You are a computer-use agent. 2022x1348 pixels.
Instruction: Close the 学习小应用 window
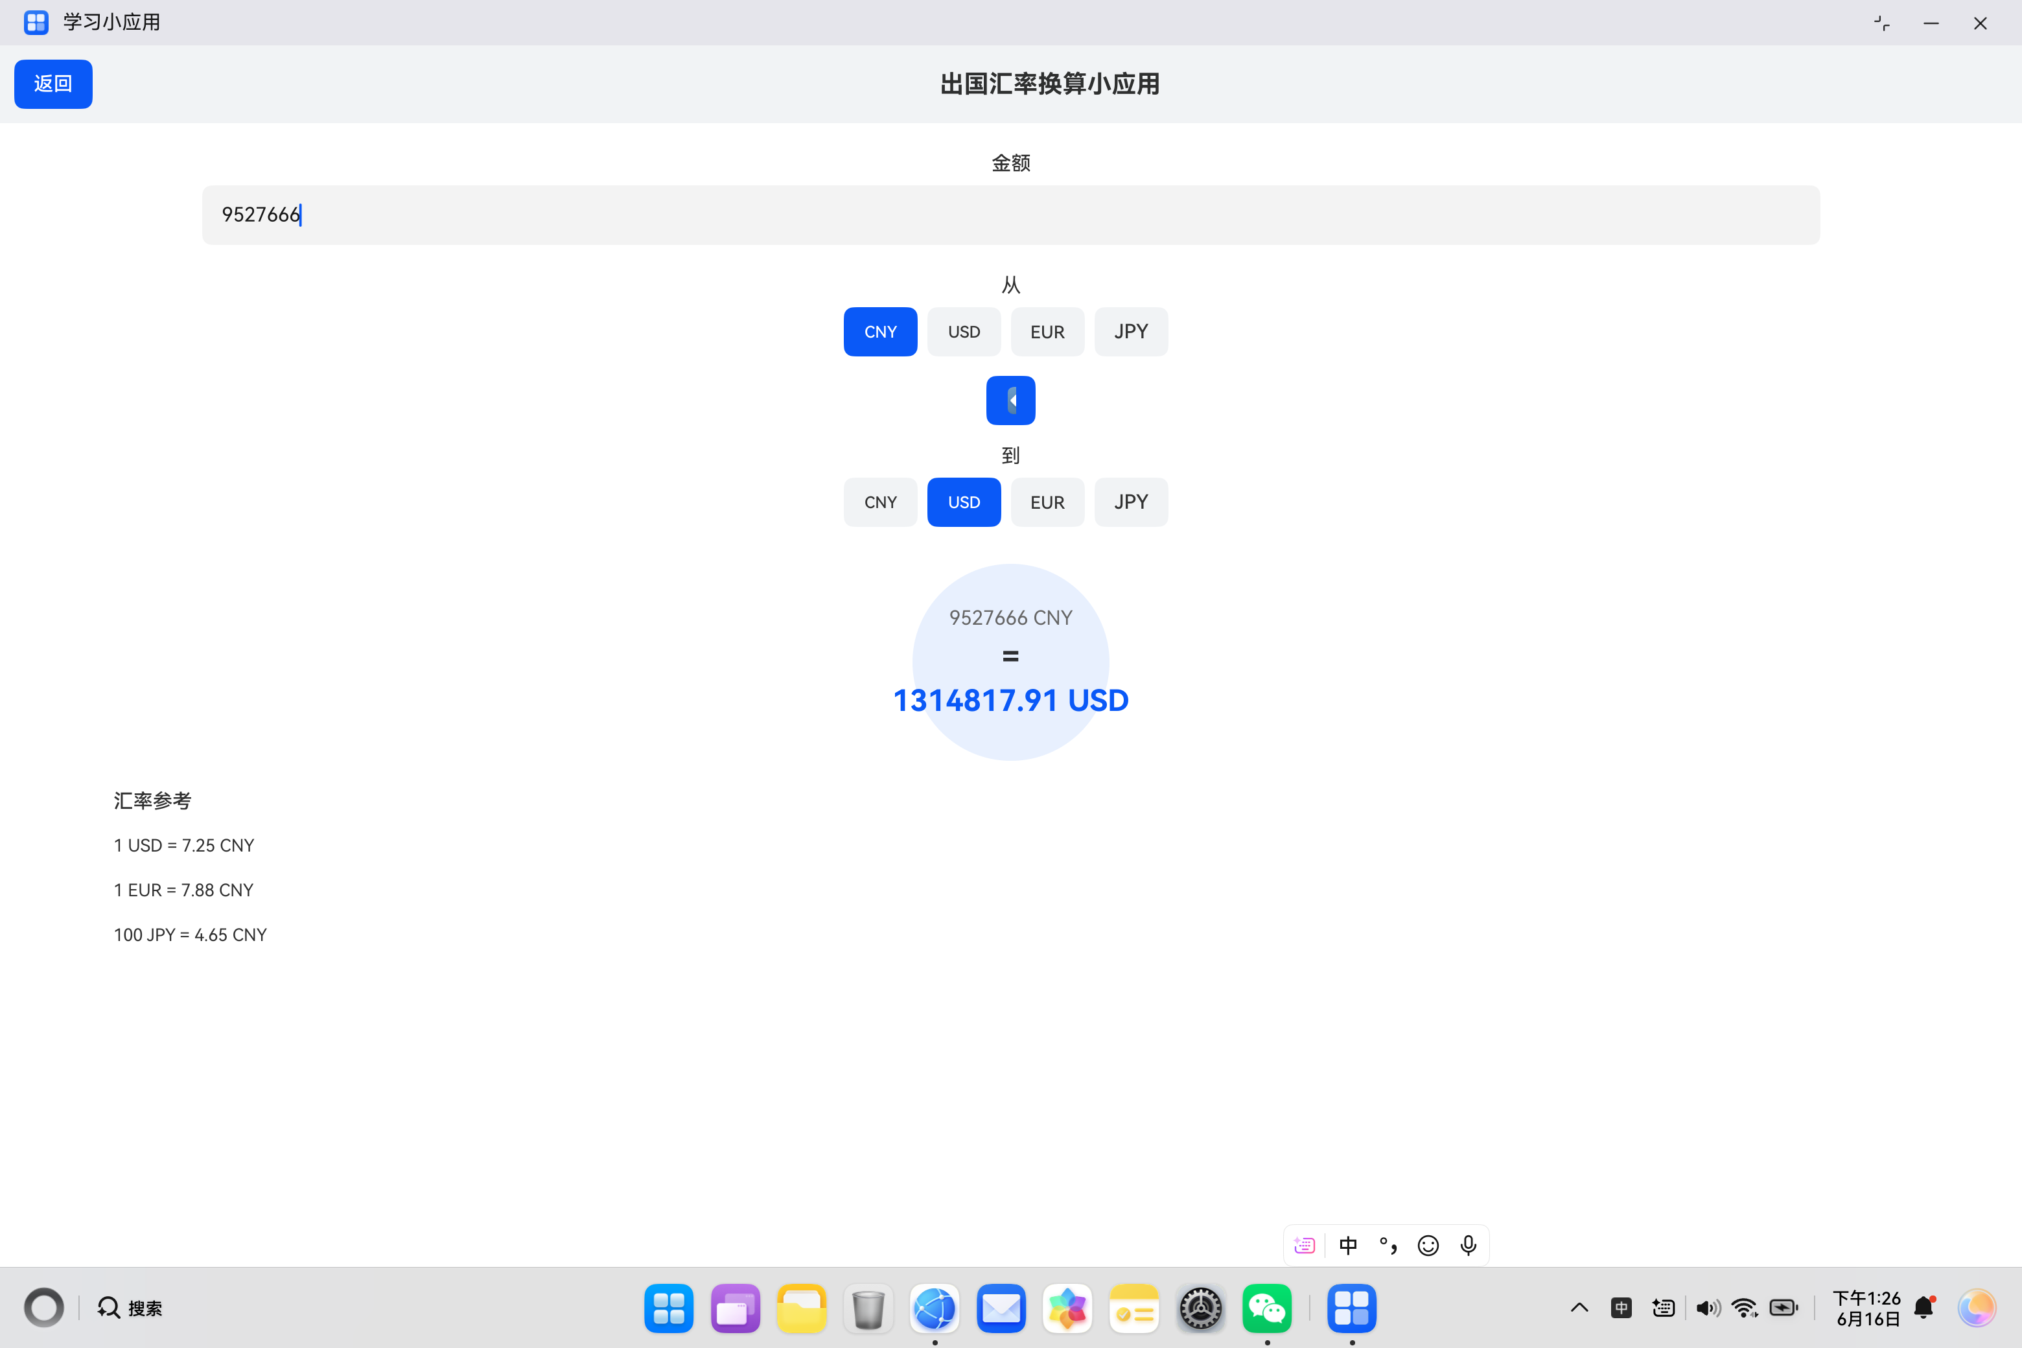tap(1980, 23)
